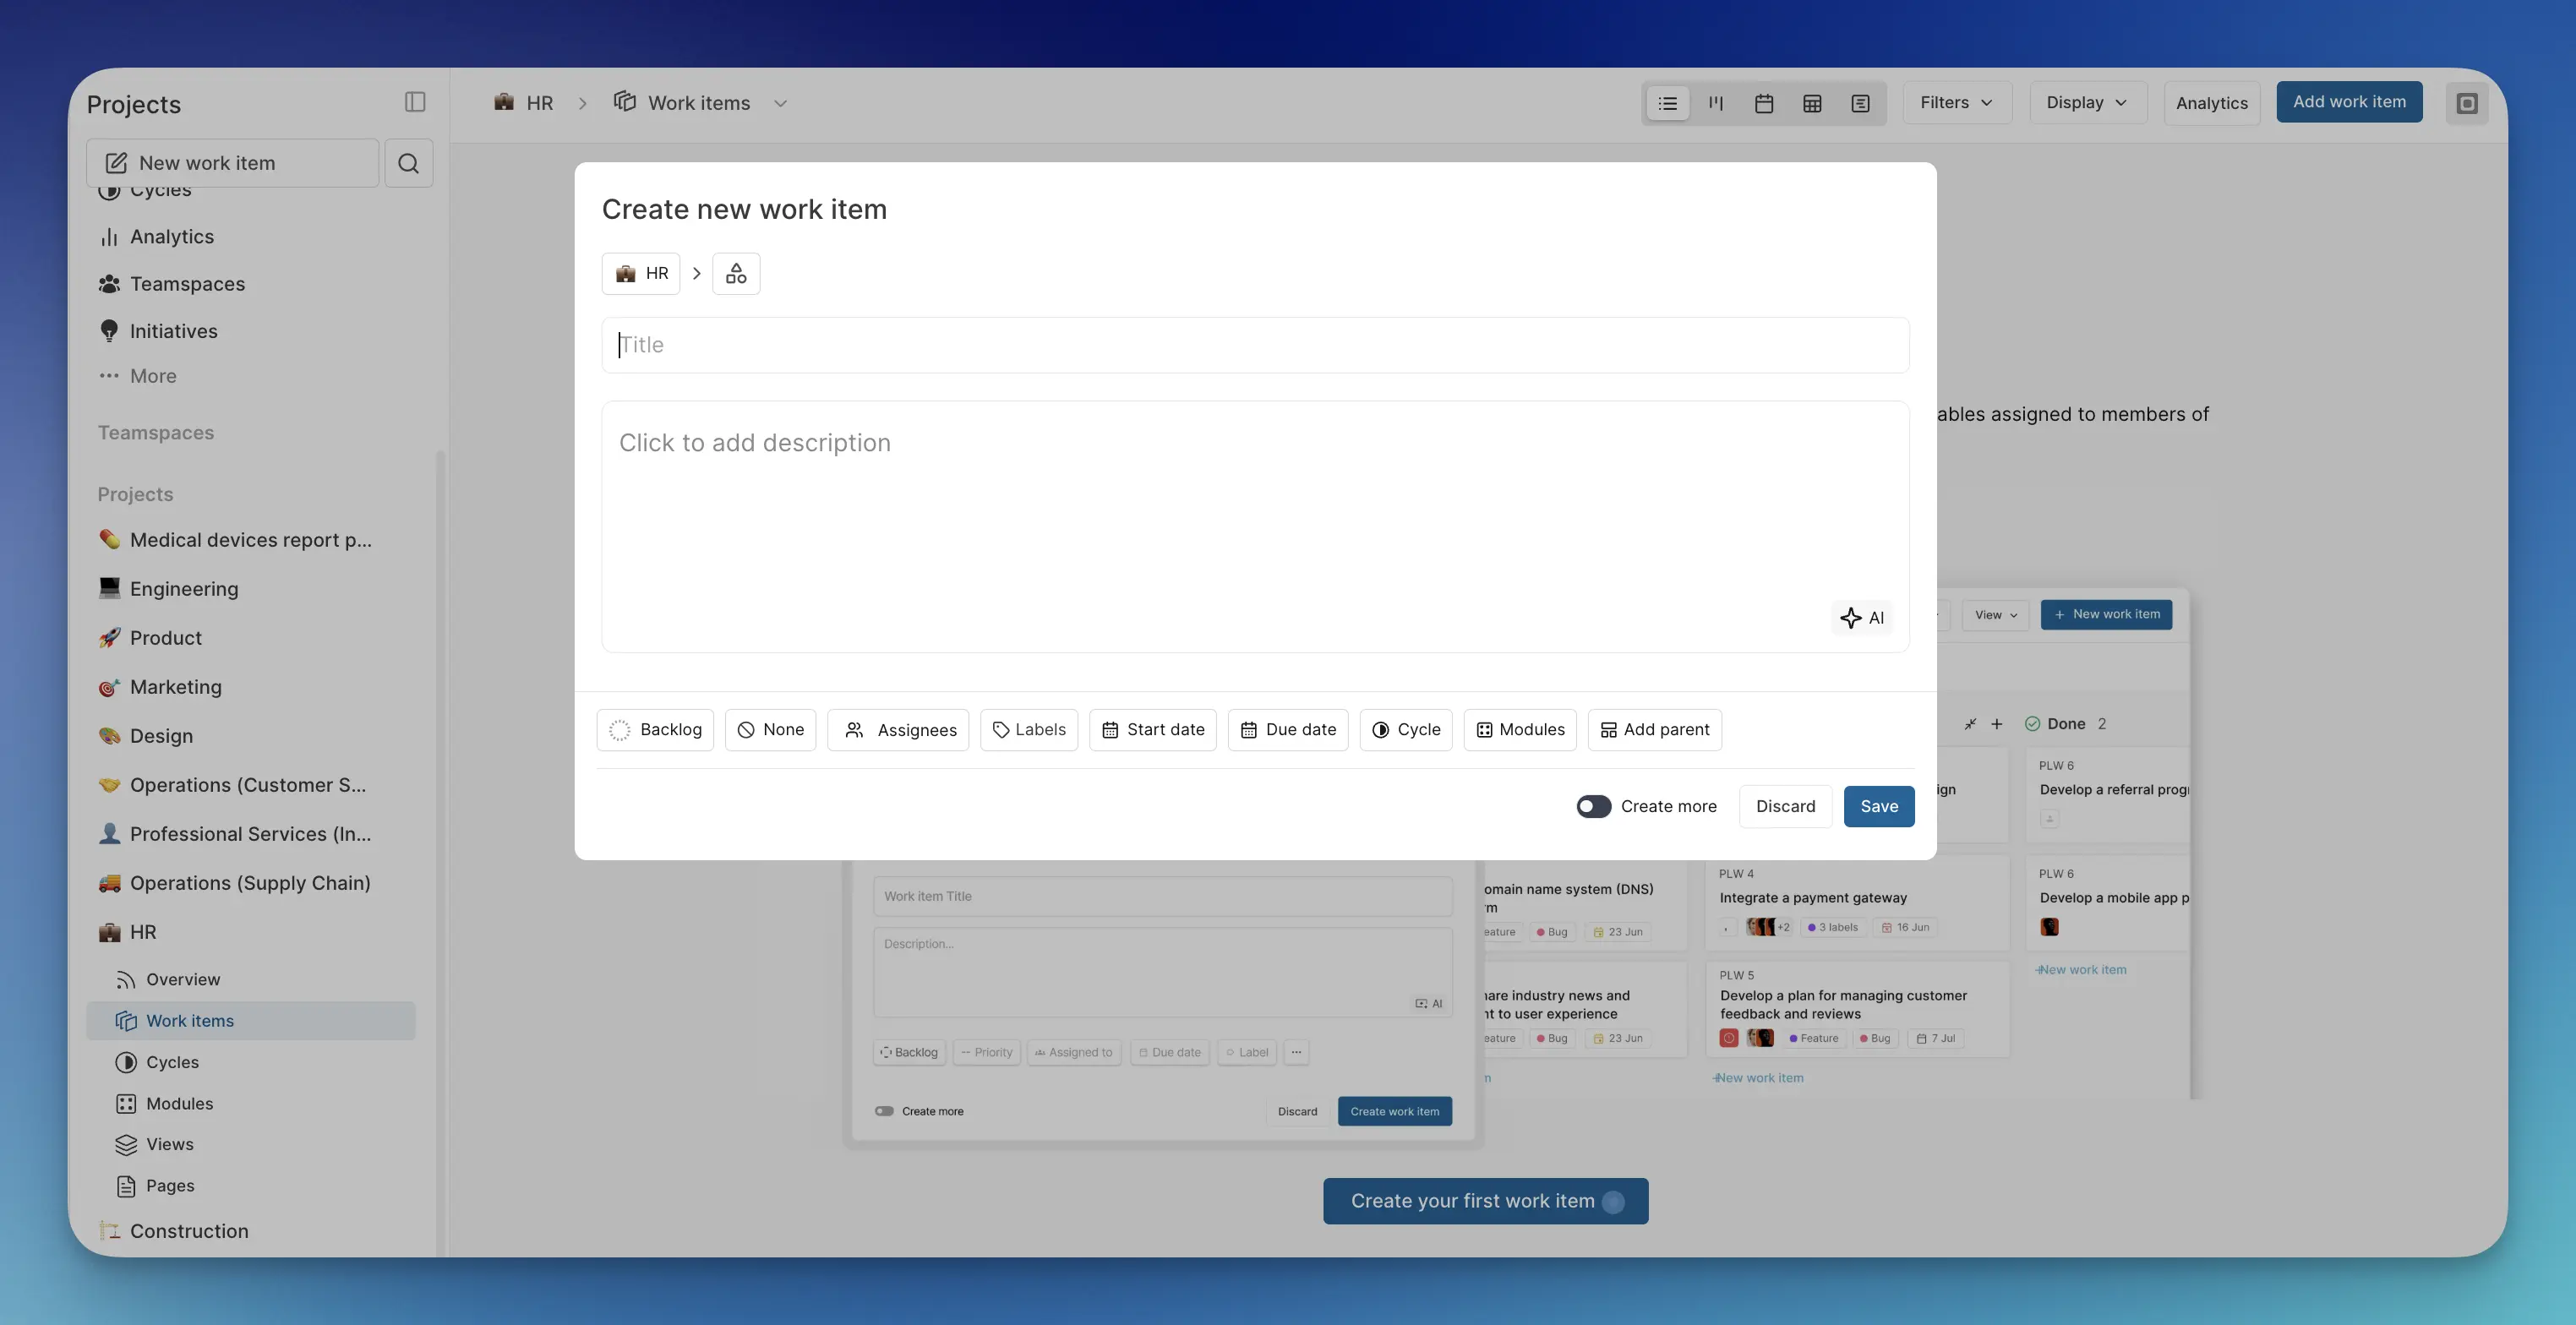Click the Add work item button
The width and height of the screenshot is (2576, 1325).
point(2349,102)
